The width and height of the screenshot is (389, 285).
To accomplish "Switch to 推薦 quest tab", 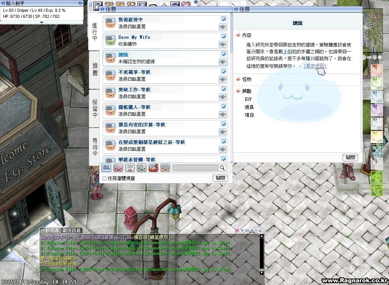I will (95, 70).
